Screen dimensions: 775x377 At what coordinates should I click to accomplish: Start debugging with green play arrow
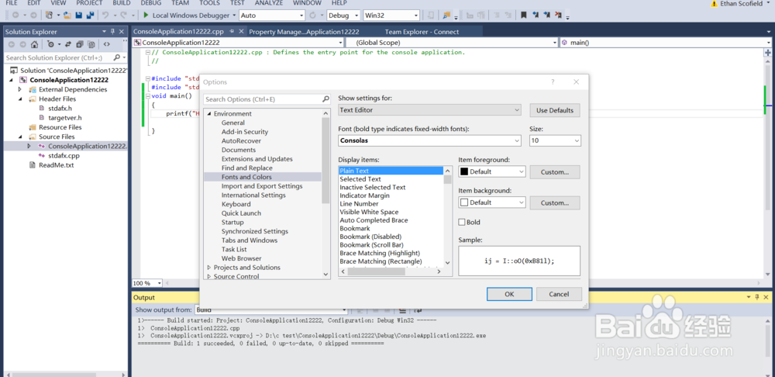click(x=146, y=16)
